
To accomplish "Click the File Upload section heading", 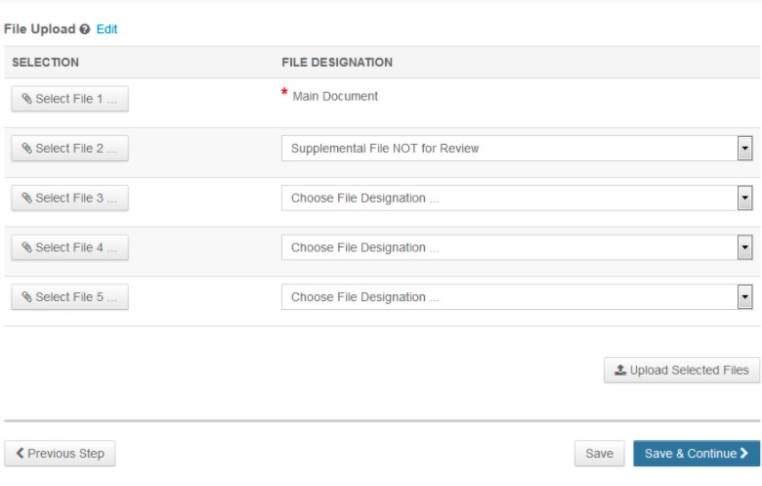I will (40, 29).
